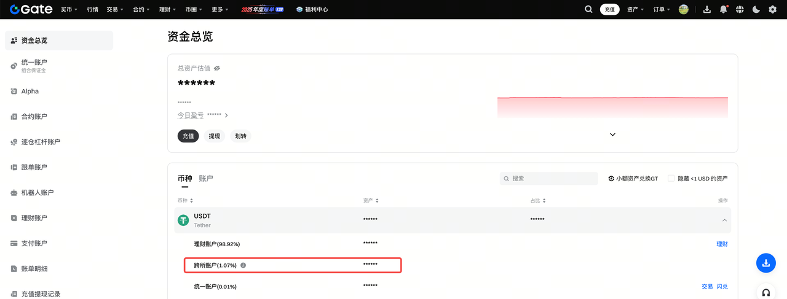
Task: Open the download app icon in header
Action: pos(707,9)
